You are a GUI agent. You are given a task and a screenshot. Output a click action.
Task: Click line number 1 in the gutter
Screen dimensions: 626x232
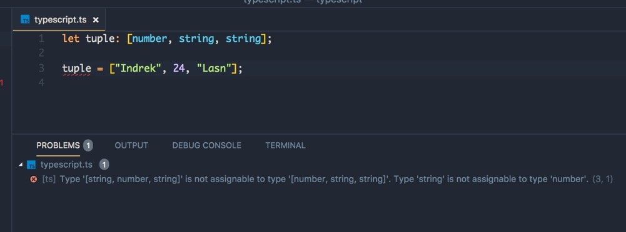tap(41, 39)
